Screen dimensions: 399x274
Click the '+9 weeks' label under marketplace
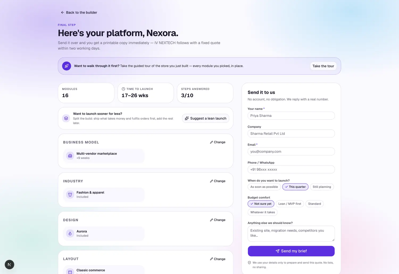[x=83, y=158]
